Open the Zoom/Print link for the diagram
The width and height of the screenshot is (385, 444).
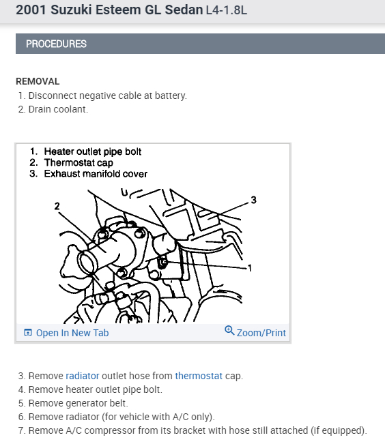[261, 333]
